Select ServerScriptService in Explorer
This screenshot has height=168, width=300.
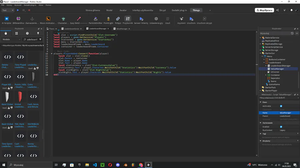(x=274, y=47)
